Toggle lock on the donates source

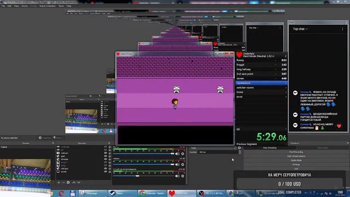109,159
